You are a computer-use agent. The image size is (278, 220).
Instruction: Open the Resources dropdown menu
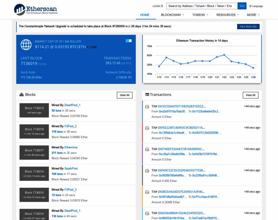tap(228, 15)
